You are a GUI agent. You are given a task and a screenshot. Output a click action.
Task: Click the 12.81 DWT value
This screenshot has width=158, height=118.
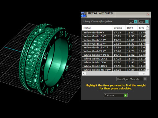point(131,40)
